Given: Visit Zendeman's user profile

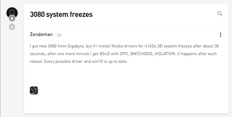Looking at the screenshot, I should tap(41, 35).
